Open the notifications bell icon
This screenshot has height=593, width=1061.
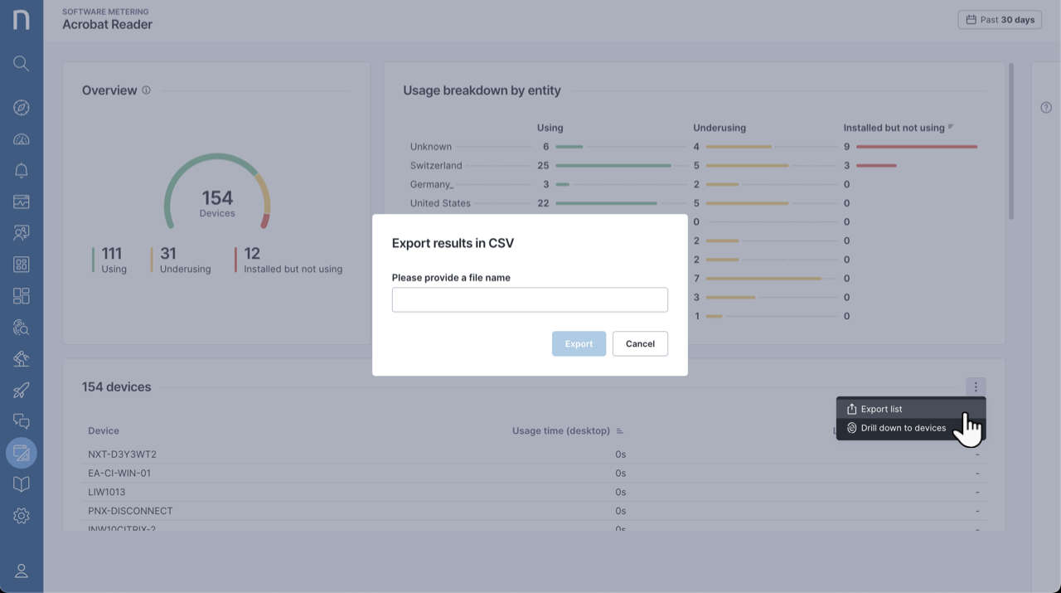pos(22,170)
